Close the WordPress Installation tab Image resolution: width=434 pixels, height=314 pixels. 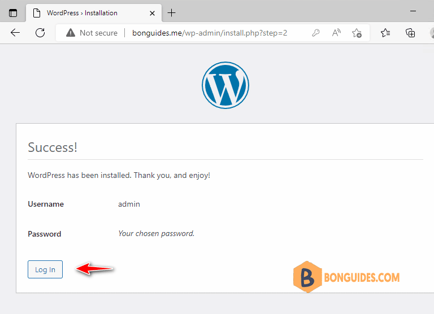click(152, 14)
